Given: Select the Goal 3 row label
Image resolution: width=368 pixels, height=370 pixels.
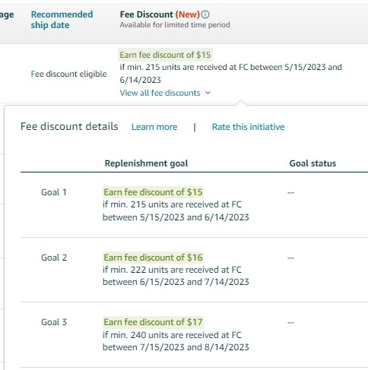Looking at the screenshot, I should (x=54, y=322).
